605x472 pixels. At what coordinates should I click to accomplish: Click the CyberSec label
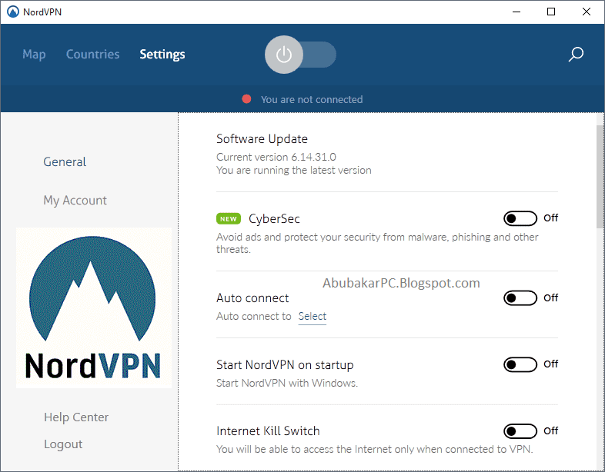274,219
